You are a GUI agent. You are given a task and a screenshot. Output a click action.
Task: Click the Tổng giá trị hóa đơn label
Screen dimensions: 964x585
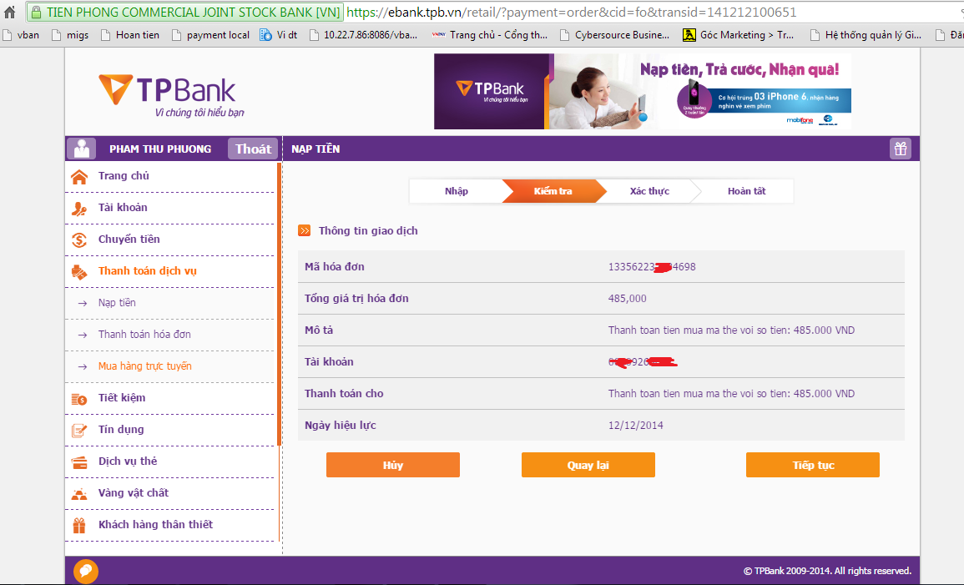(x=356, y=299)
